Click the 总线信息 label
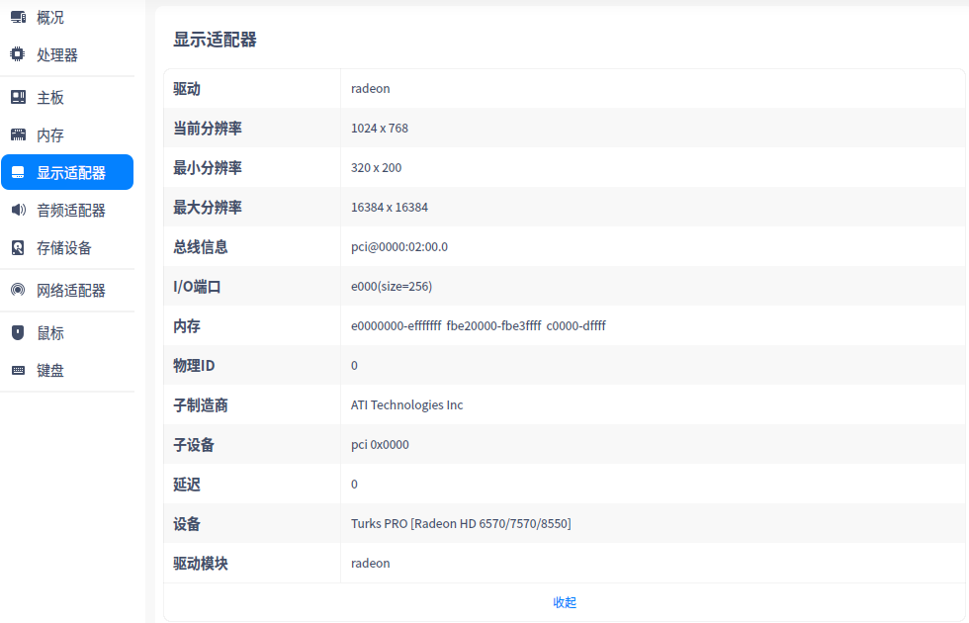Viewport: 969px width, 623px height. tap(200, 246)
